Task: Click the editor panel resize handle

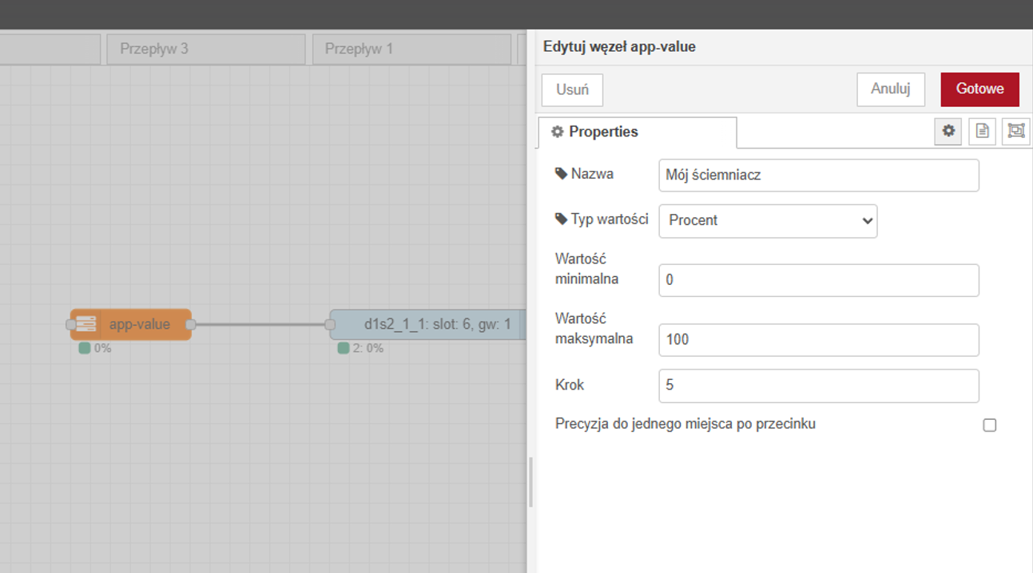Action: pos(530,482)
